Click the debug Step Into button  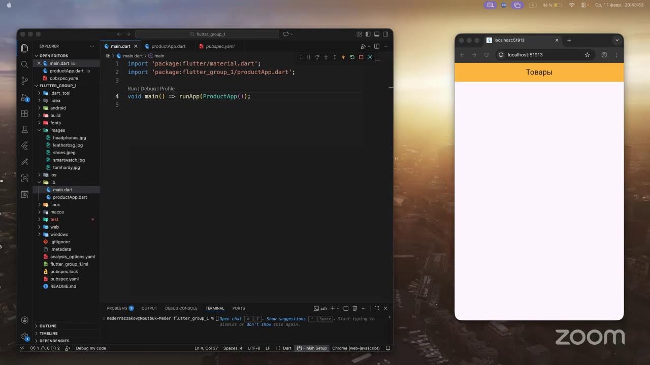(326, 57)
